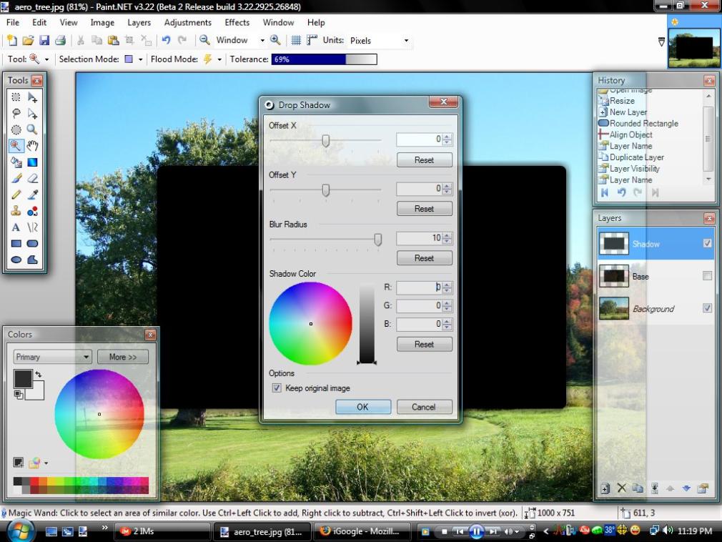This screenshot has height=542, width=722.
Task: Click the Add New Layer icon
Action: coord(605,488)
